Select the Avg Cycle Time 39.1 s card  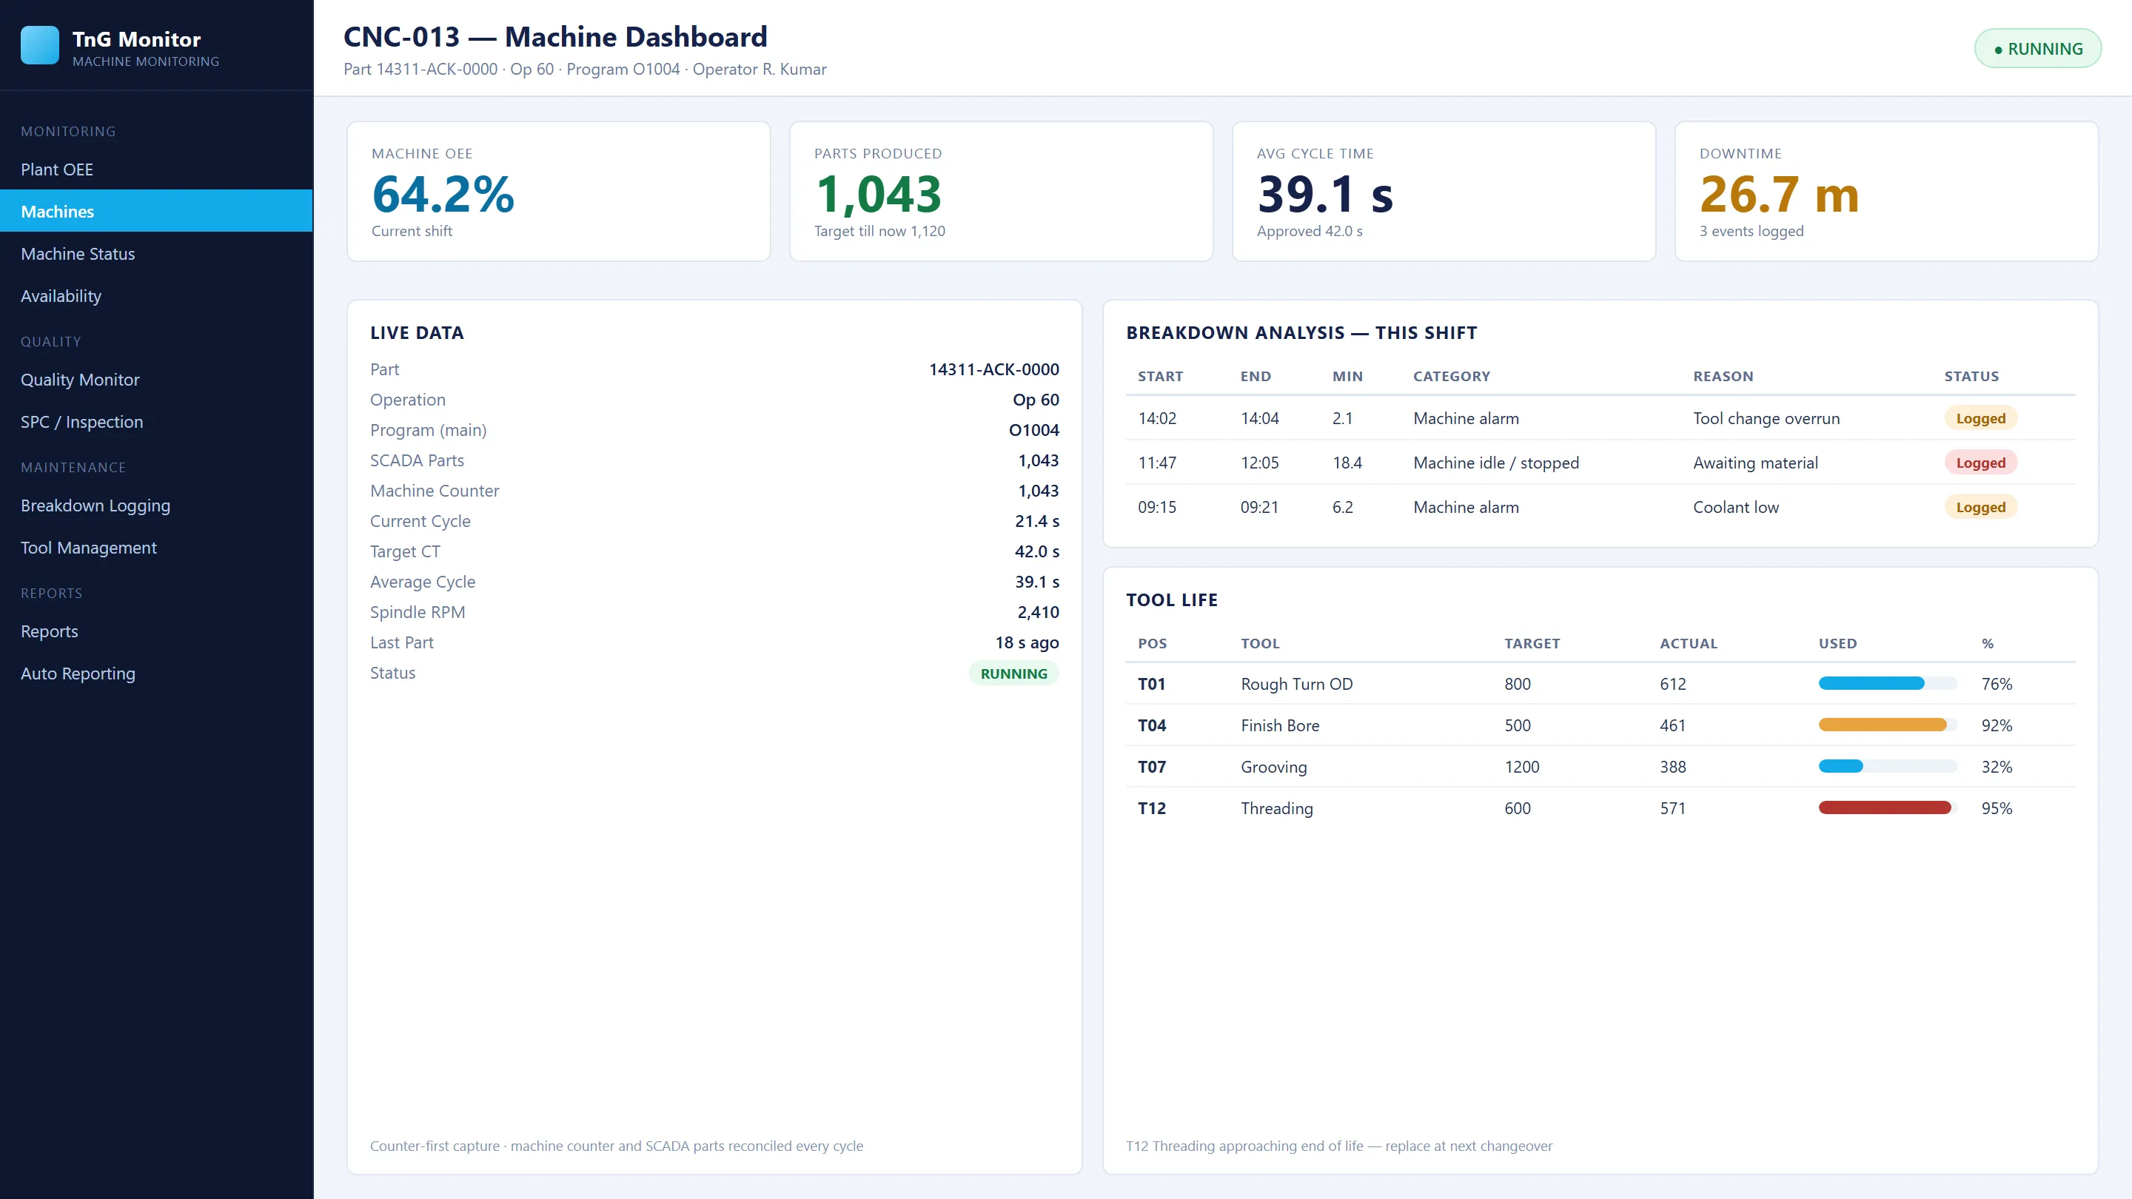tap(1444, 192)
